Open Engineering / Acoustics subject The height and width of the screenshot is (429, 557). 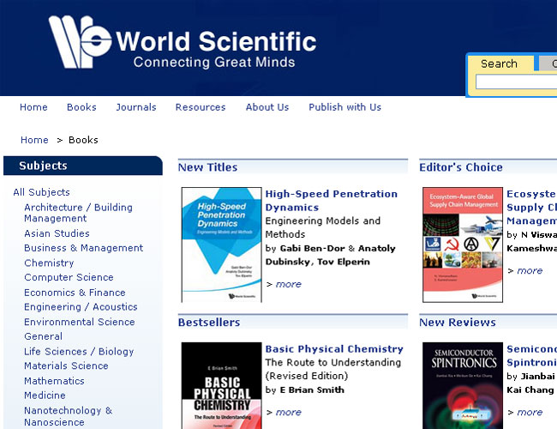click(x=81, y=306)
